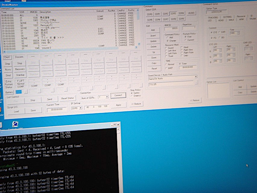Choose the WAIT TIME radio

pyautogui.click(x=169, y=68)
